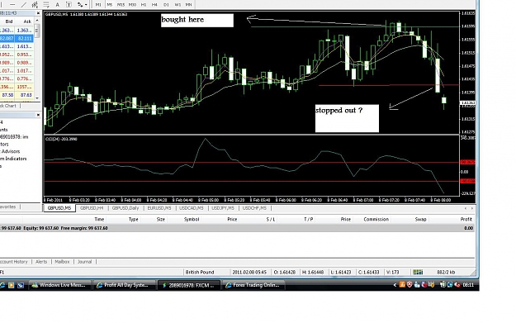The image size is (516, 323).
Task: Click the 87.63 ask value
Action: point(26,95)
